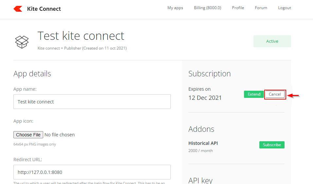The height and width of the screenshot is (184, 313).
Task: Click the 'Redirect URL:' label
Action: coord(28,160)
